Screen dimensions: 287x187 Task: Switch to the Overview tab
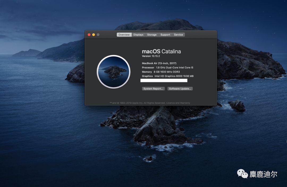tap(124, 35)
